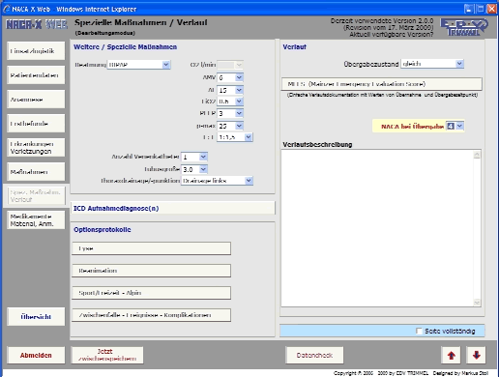Open the Übergabezustand dropdown

coord(432,64)
